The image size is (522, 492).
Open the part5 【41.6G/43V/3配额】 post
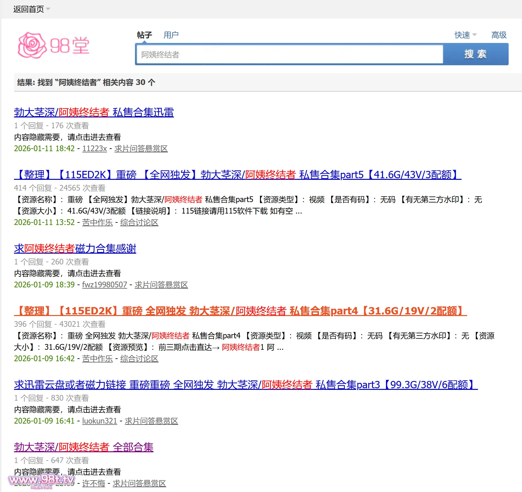237,175
